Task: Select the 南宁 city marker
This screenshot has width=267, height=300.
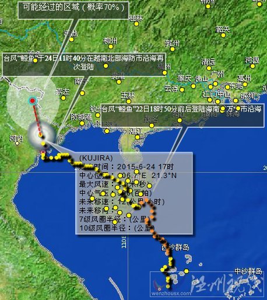Action: [x=82, y=93]
